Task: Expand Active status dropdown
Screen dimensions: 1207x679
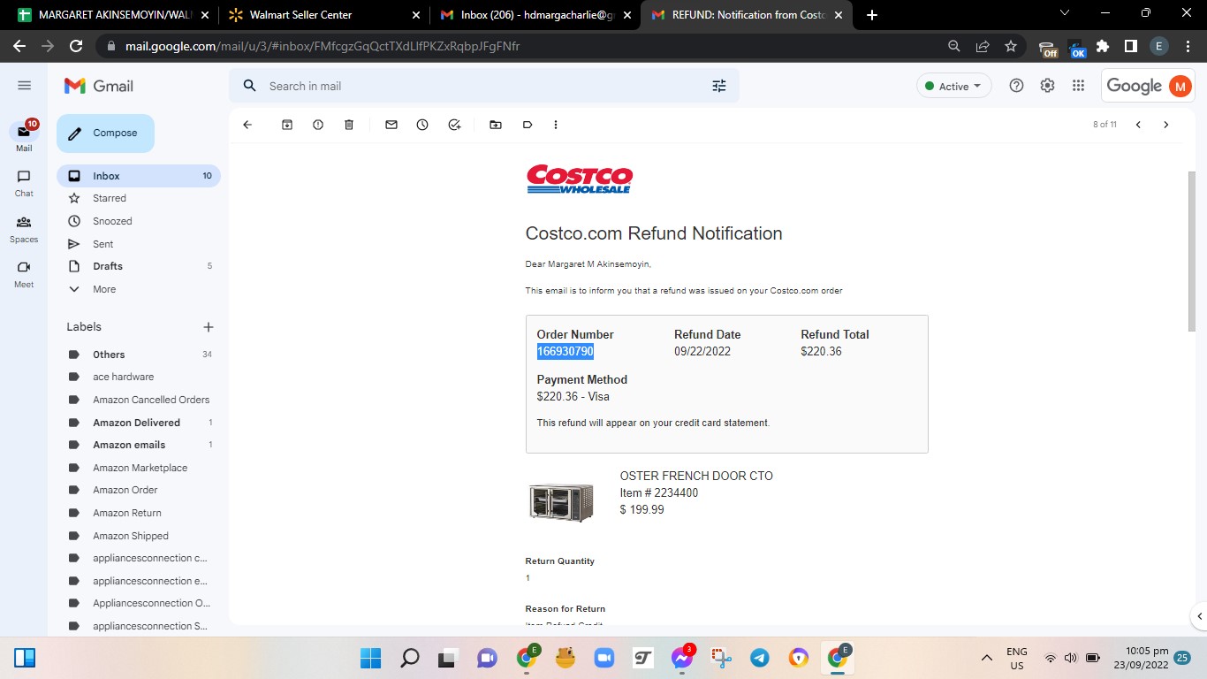Action: (954, 86)
